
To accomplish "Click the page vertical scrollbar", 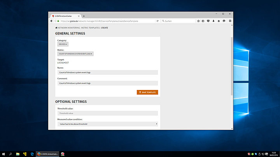I will coord(232,66).
